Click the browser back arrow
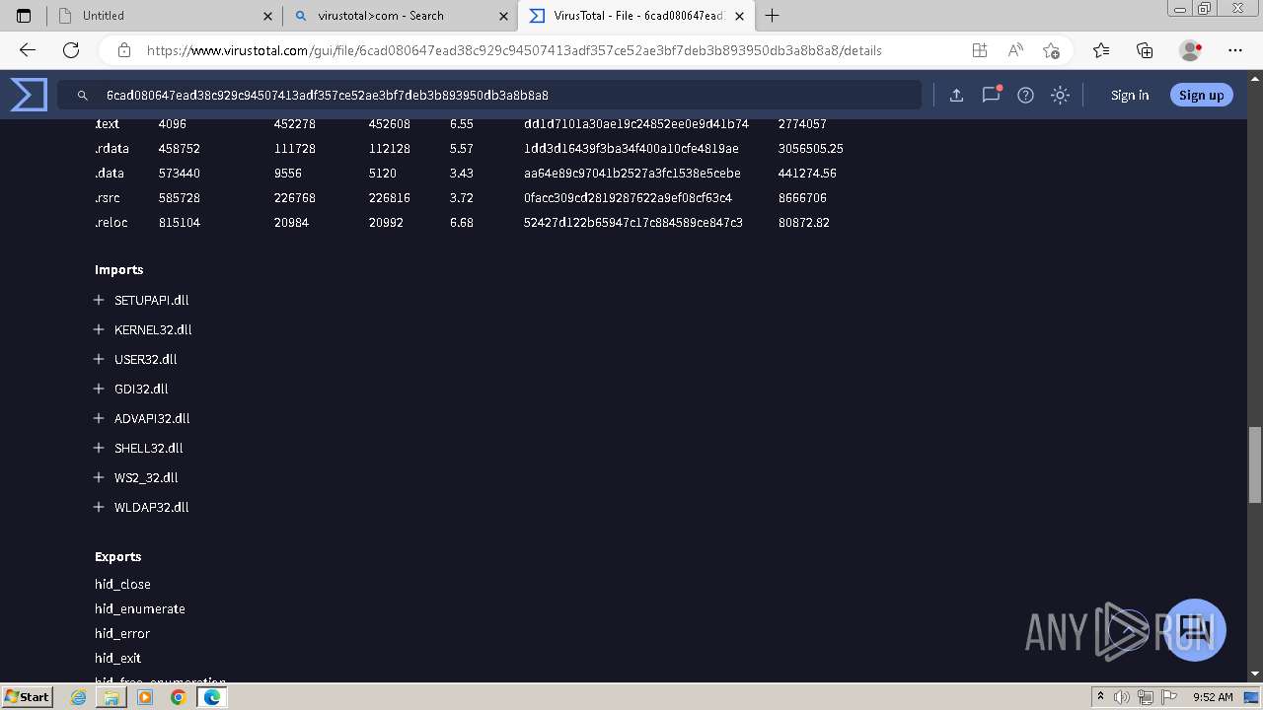Viewport: 1263px width, 710px height. coord(28,50)
